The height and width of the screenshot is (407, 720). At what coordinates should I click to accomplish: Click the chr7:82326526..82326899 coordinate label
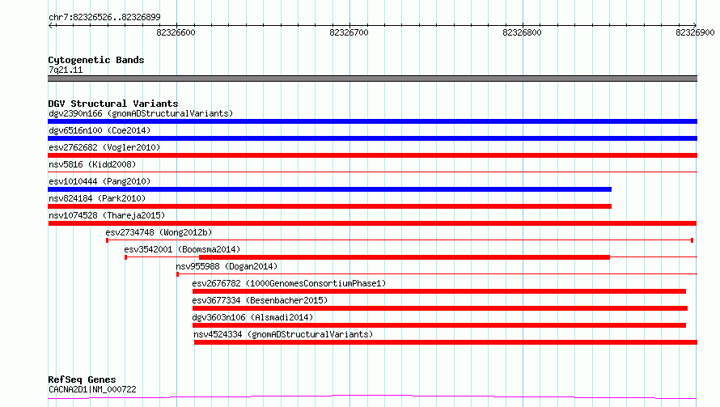click(x=104, y=17)
